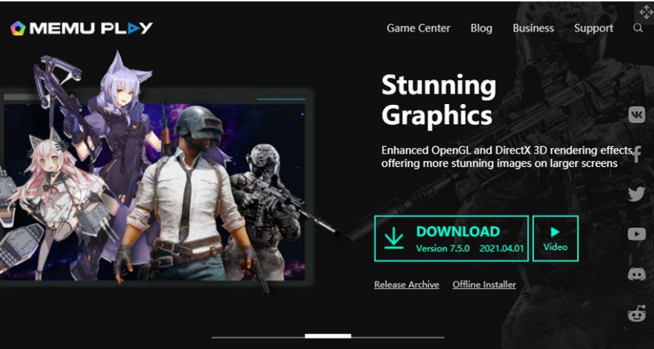Screen dimensions: 654x349
Task: Select the highlighted middle carousel indicator
Action: pyautogui.click(x=328, y=336)
